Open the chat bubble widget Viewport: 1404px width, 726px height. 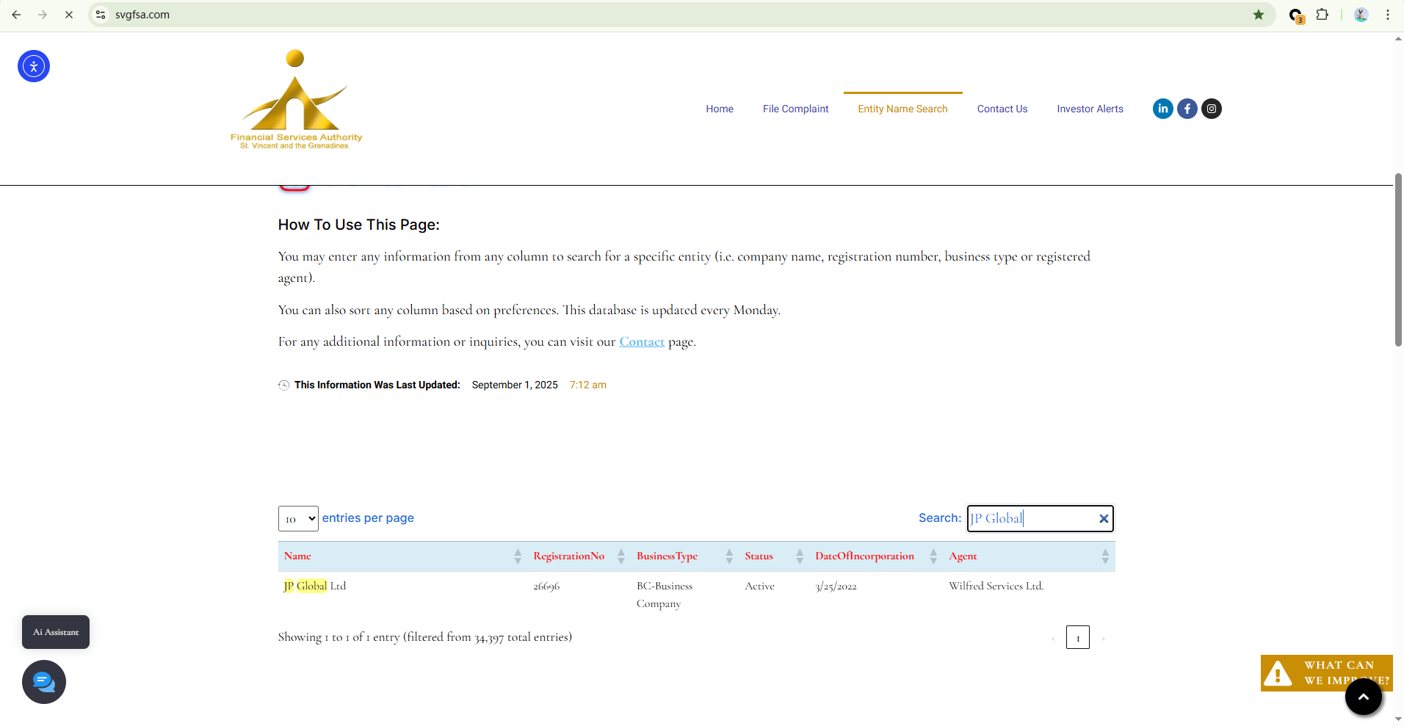click(x=44, y=682)
